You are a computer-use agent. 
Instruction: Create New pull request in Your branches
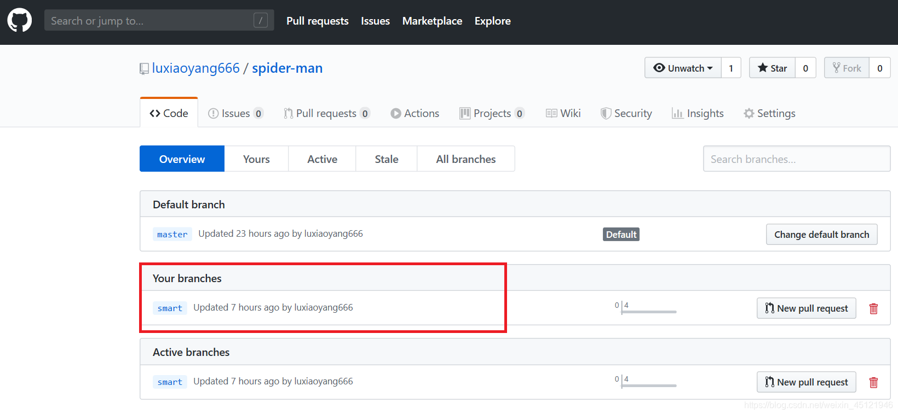(806, 308)
